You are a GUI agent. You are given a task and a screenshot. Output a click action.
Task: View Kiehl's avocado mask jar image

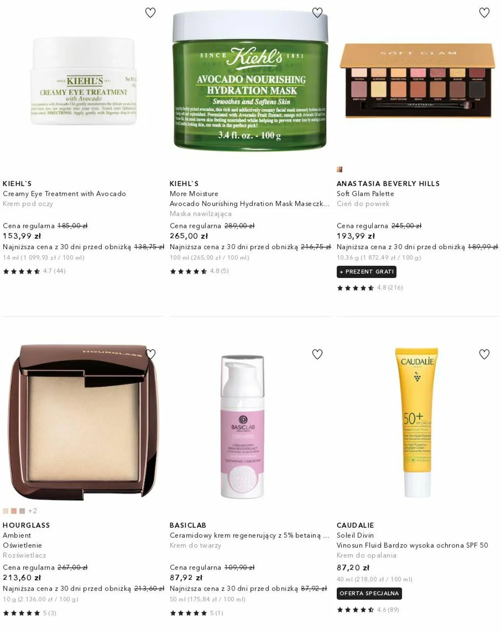tap(250, 80)
